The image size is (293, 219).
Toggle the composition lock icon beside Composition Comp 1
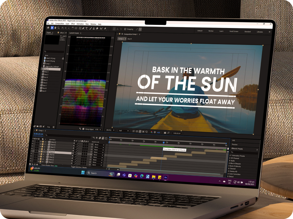122,34
